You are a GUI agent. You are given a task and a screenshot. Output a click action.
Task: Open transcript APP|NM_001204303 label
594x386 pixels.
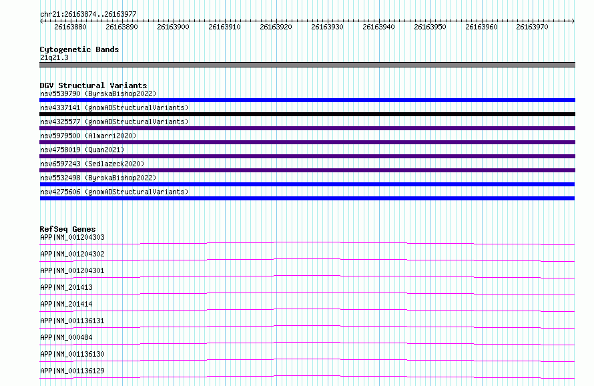72,237
